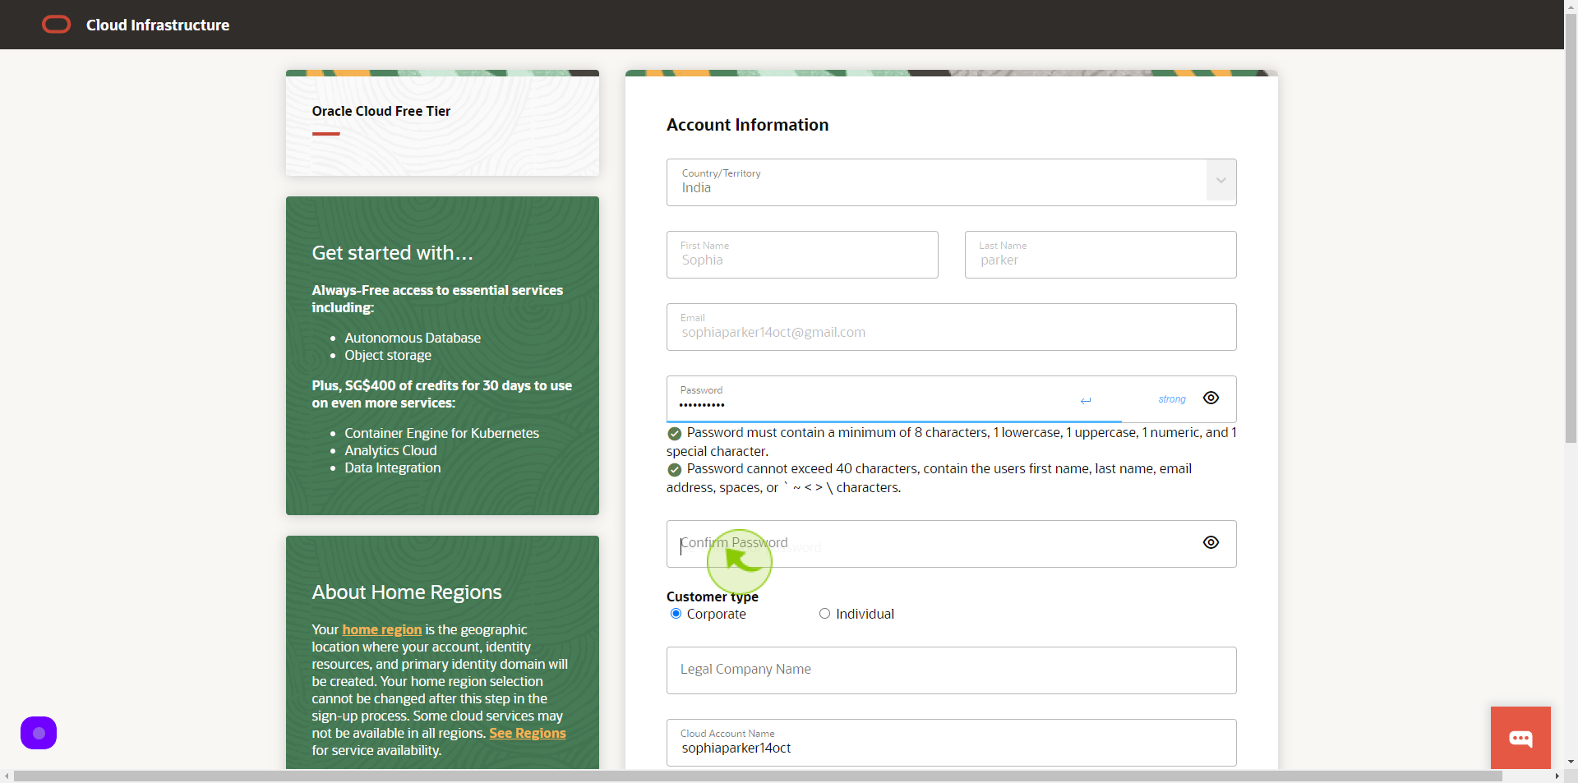Click the 'Get started with...' heading
1578x783 pixels.
[392, 253]
